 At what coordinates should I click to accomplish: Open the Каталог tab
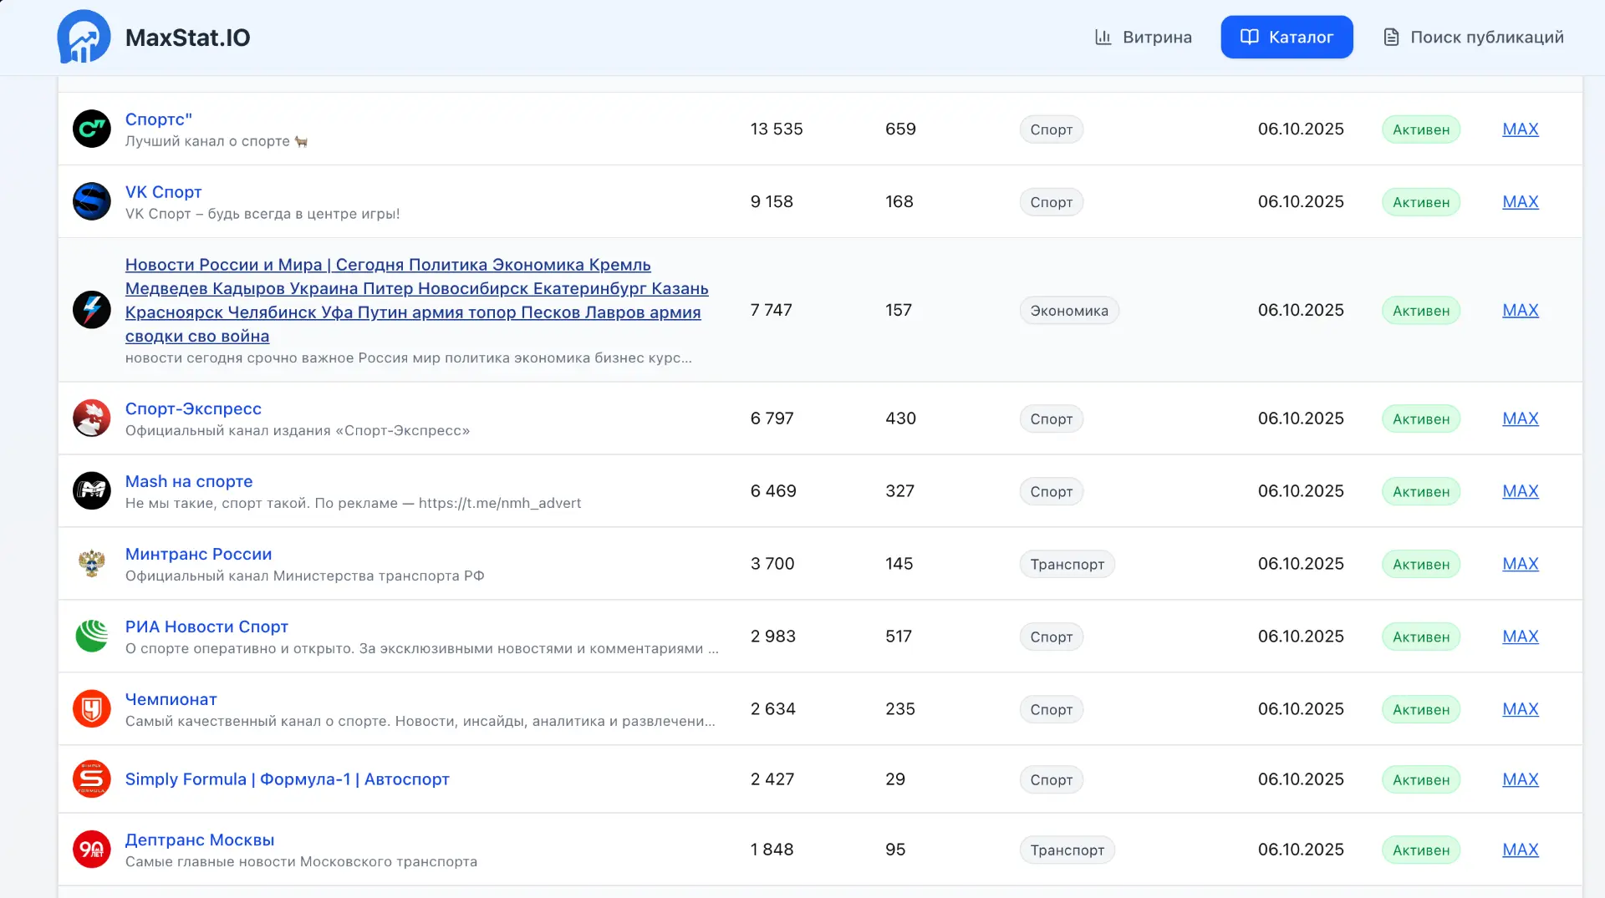(1287, 37)
